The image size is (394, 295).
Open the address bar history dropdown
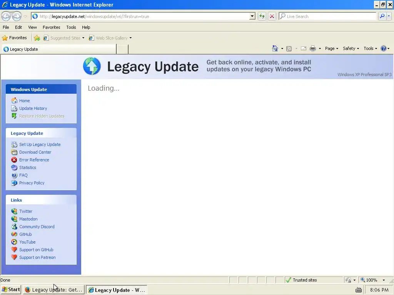click(x=252, y=16)
